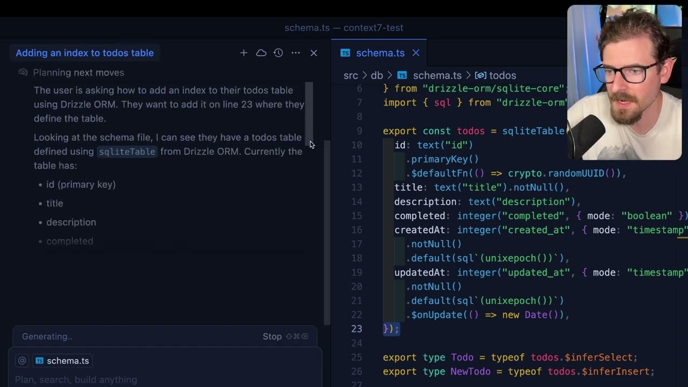688x387 pixels.
Task: Click '$onUpdate' on line 22
Action: coord(436,315)
